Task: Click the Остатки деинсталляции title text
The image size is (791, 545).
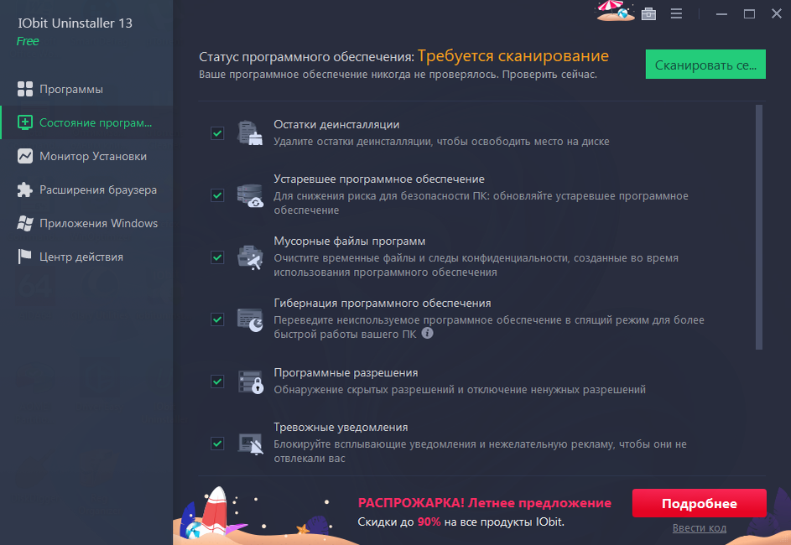Action: [x=336, y=125]
